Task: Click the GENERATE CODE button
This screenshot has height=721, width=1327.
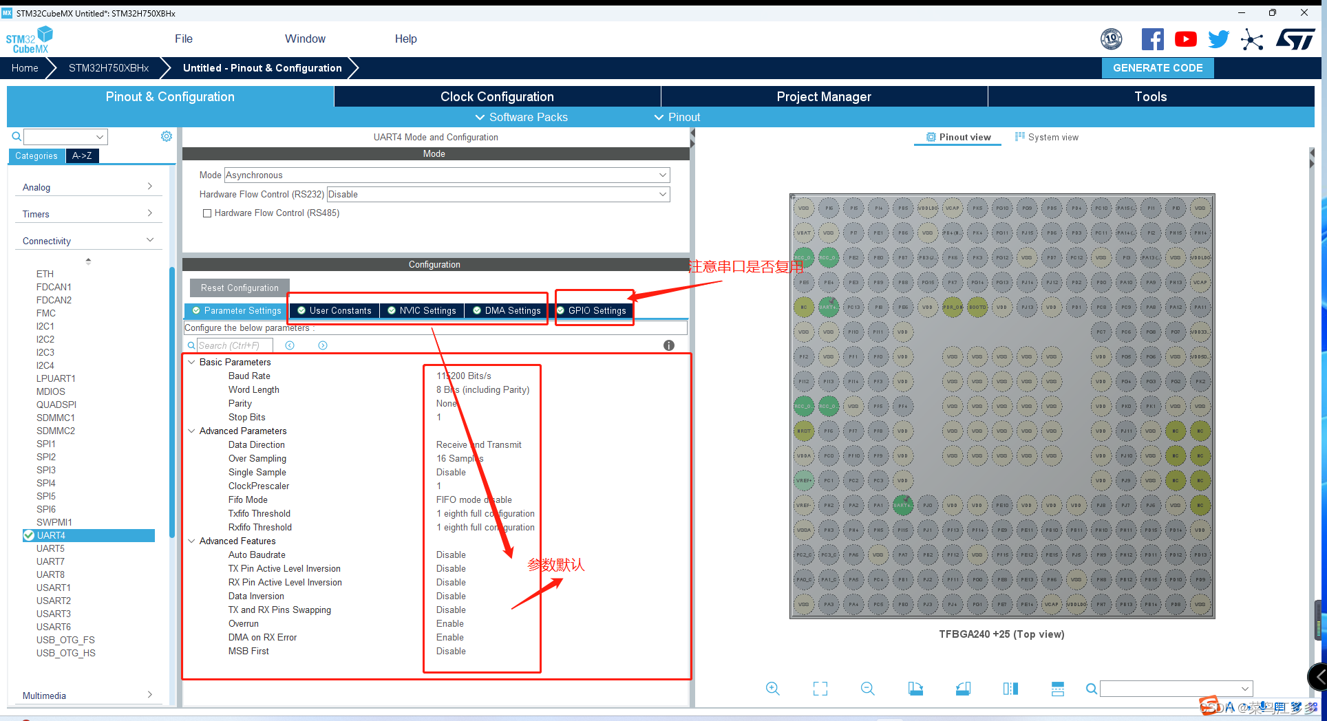Action: 1158,67
